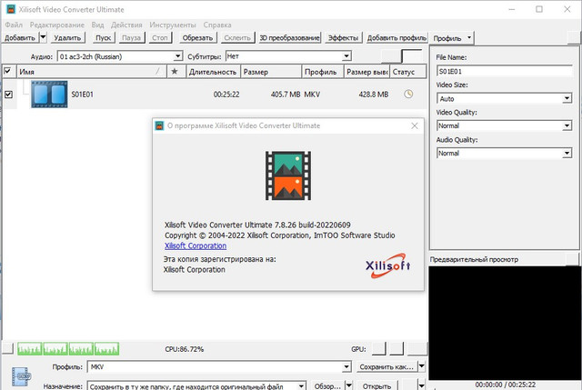Open the Редактирование menu
The image size is (582, 390).
coord(56,25)
